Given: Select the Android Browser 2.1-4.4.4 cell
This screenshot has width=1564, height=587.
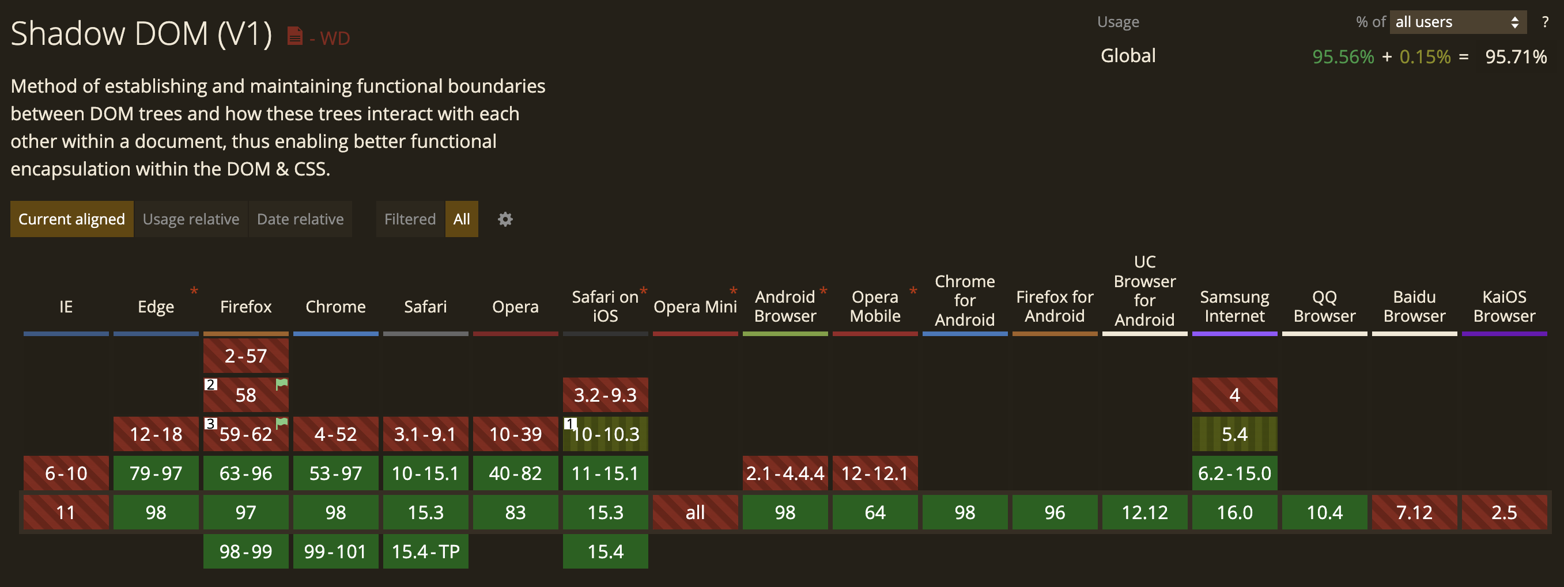Looking at the screenshot, I should [785, 473].
